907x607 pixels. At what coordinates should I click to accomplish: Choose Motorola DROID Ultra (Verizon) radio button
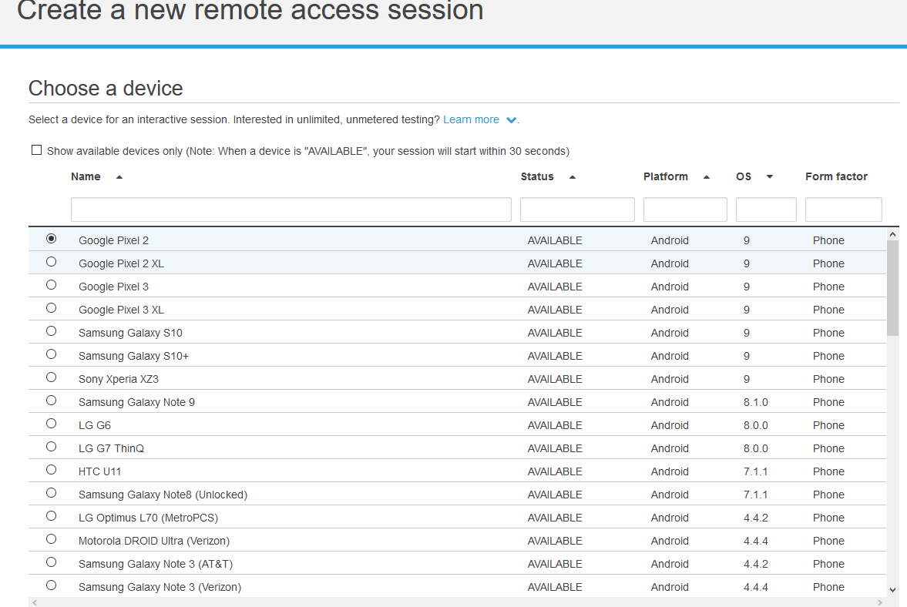pyautogui.click(x=52, y=539)
